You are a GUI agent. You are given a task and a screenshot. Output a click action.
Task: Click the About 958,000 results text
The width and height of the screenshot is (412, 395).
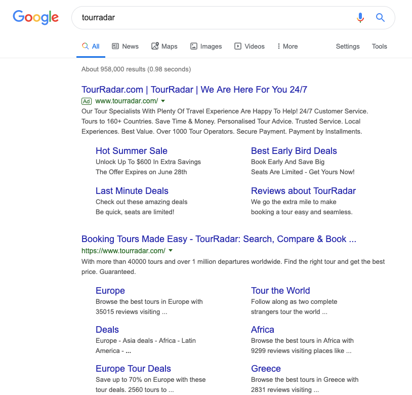(x=136, y=69)
